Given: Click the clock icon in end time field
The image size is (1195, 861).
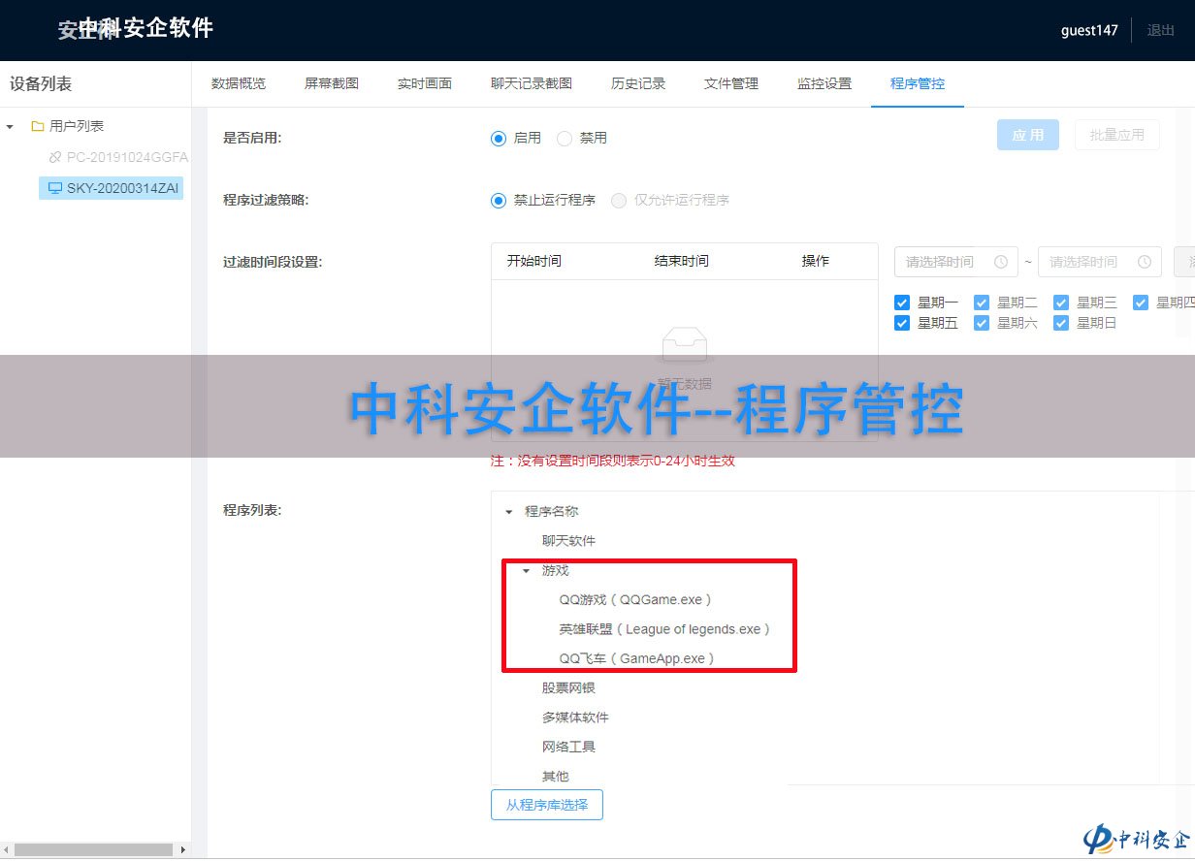Looking at the screenshot, I should (x=1145, y=262).
